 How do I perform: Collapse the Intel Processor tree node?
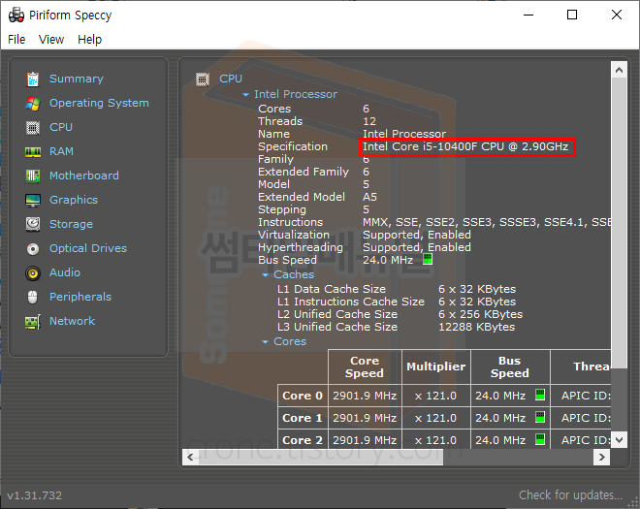(245, 95)
